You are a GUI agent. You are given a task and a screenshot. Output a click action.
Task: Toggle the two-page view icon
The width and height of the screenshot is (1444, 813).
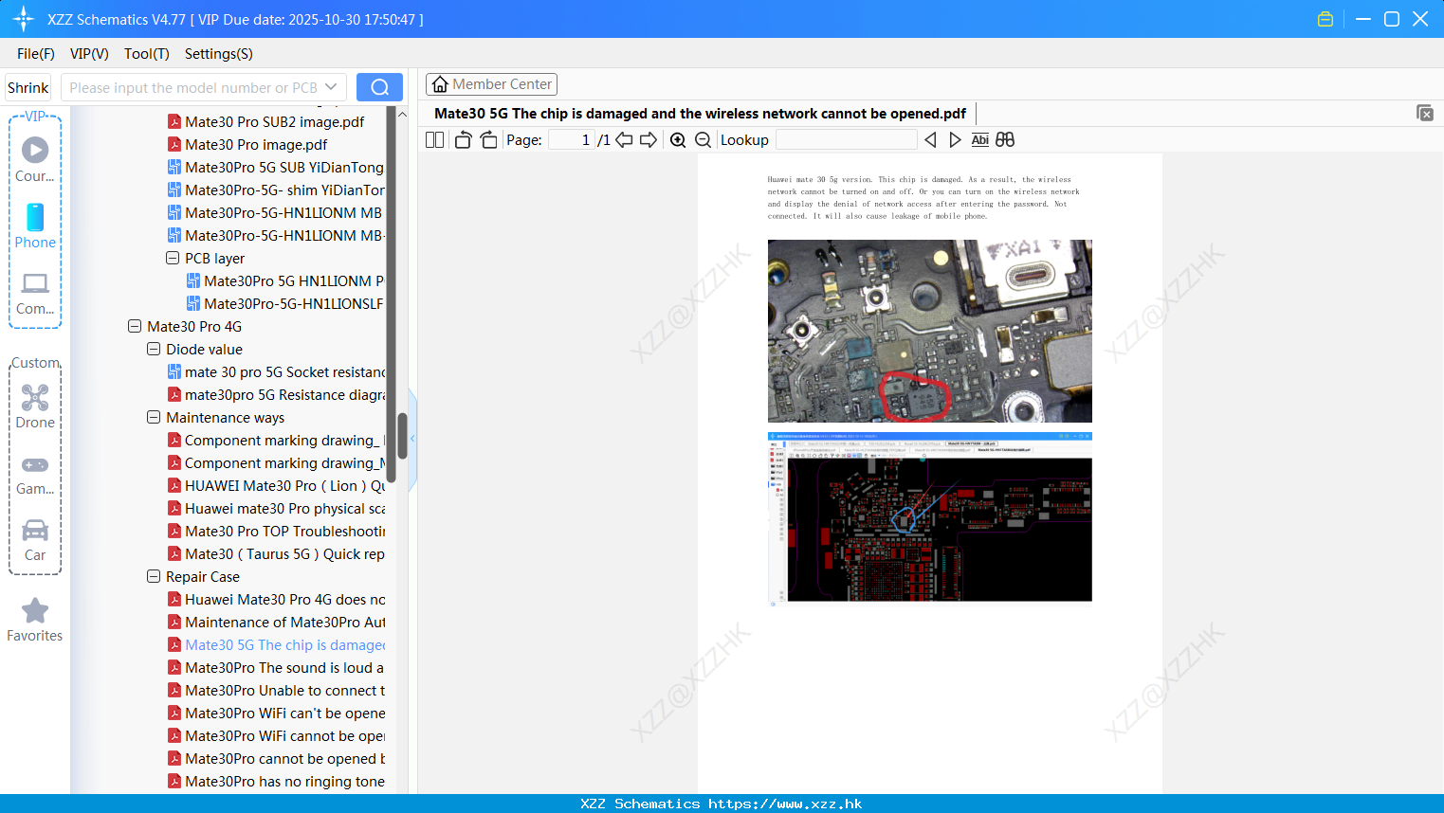pos(434,140)
